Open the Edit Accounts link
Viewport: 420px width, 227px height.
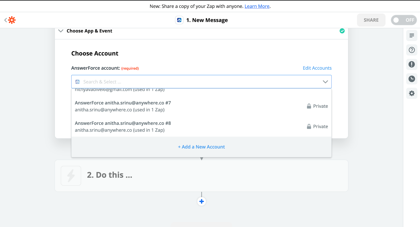coord(317,68)
